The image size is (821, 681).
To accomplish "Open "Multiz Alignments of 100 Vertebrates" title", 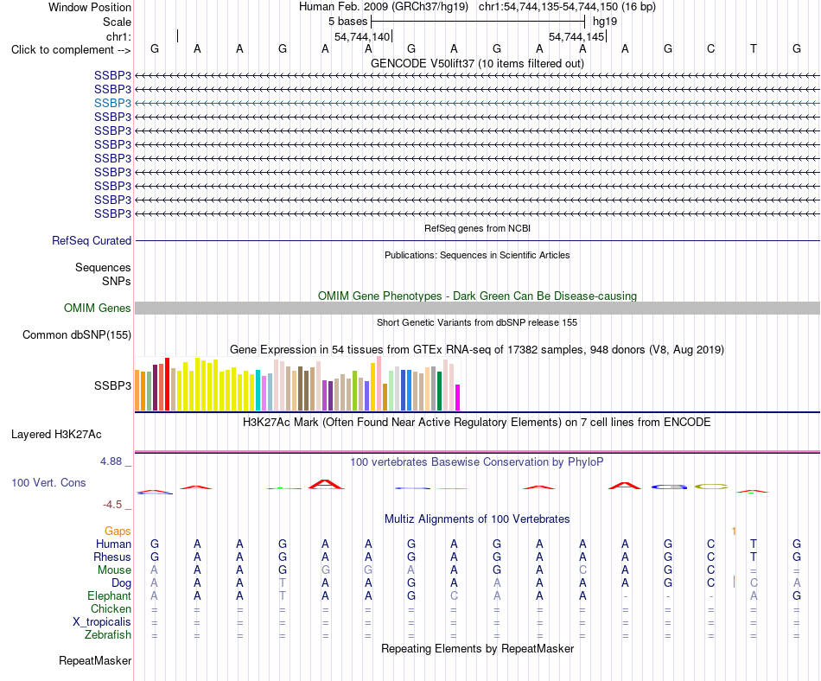I will (477, 519).
